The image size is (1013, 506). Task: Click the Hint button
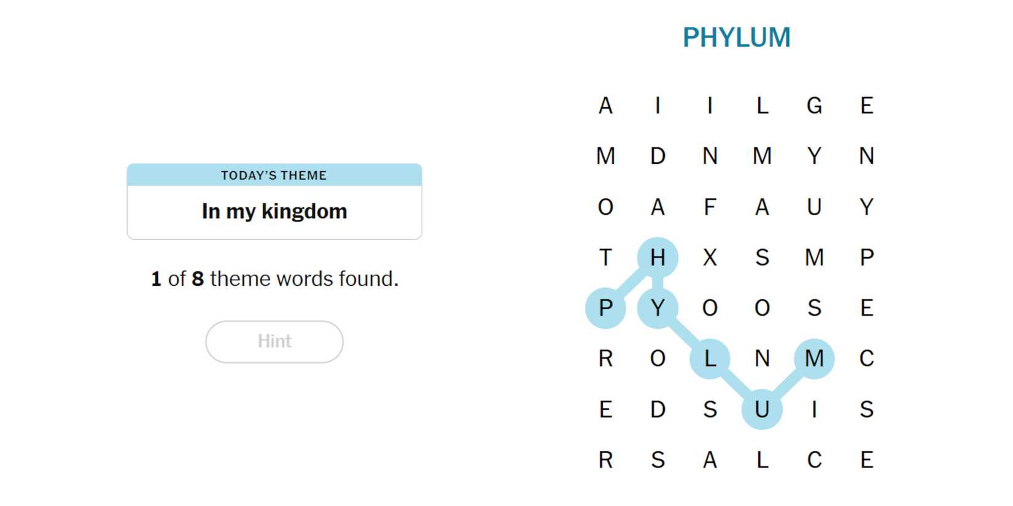274,342
